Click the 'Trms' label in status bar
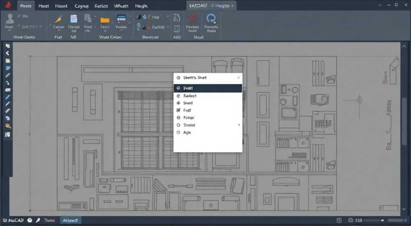 tap(49, 220)
